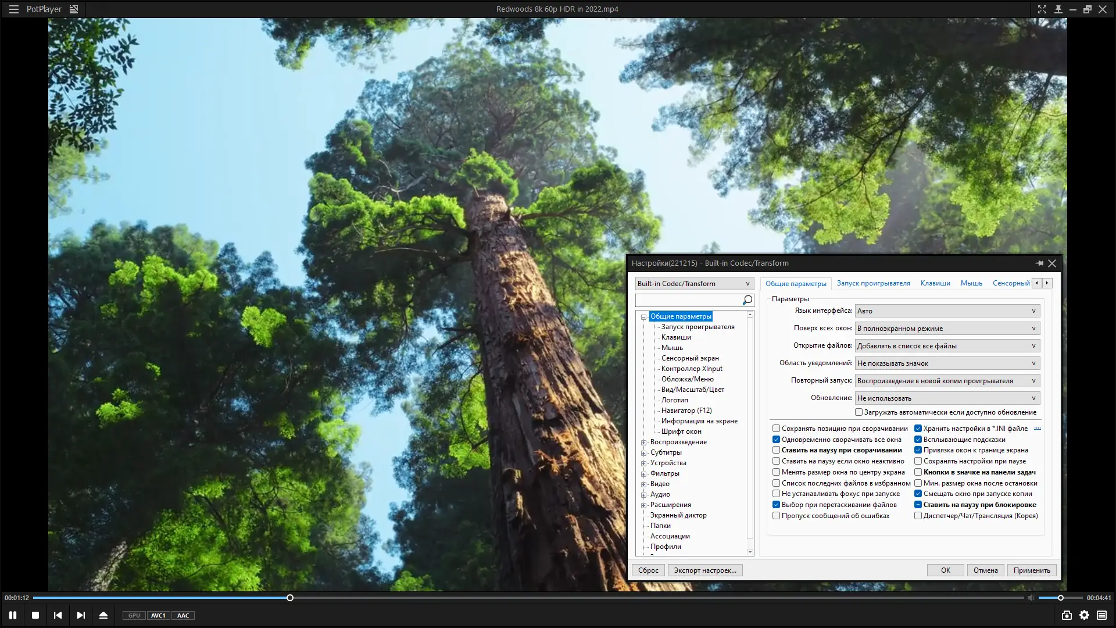
Task: Open the Built-in Codec/Transform profile dropdown
Action: 694,284
